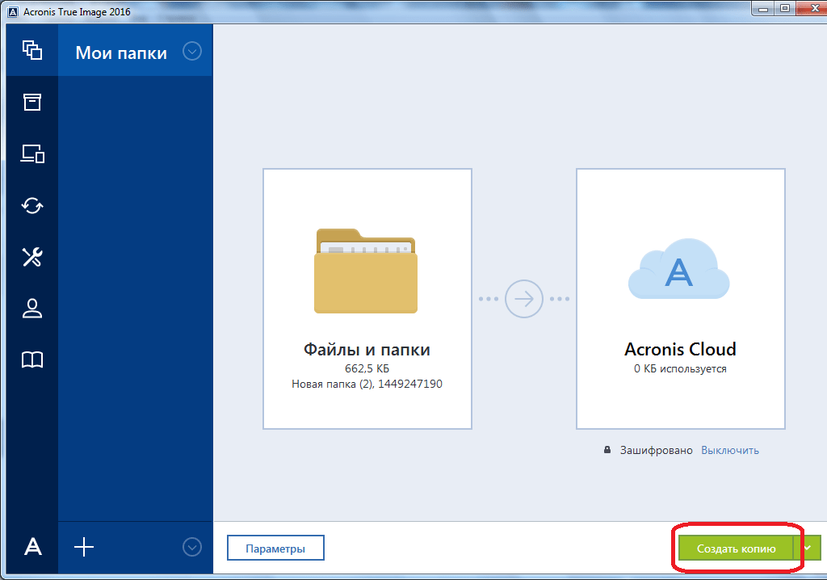Image resolution: width=827 pixels, height=580 pixels.
Task: Open the Account user icon
Action: click(32, 309)
